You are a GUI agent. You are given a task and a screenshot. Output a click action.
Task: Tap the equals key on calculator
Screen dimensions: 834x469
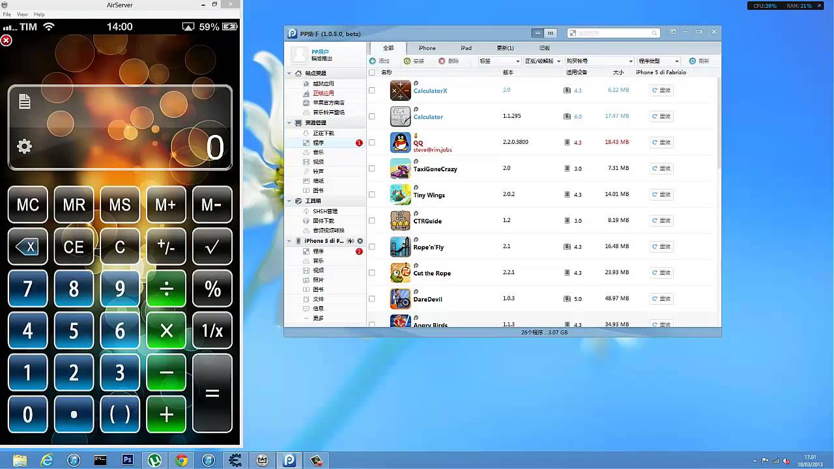click(x=212, y=393)
